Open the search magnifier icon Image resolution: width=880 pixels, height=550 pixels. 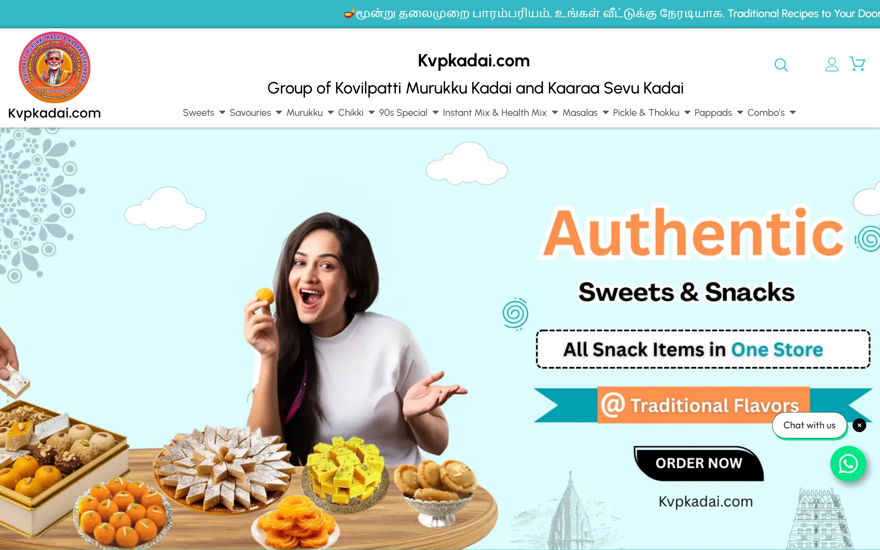[781, 65]
